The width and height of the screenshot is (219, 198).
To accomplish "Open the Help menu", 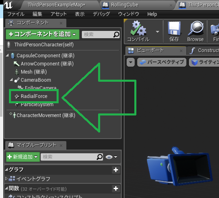I will tap(152, 14).
